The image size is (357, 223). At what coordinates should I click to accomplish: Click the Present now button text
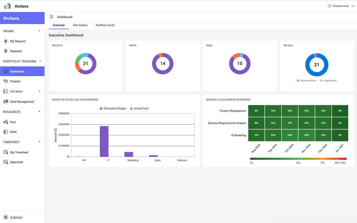(x=341, y=6)
